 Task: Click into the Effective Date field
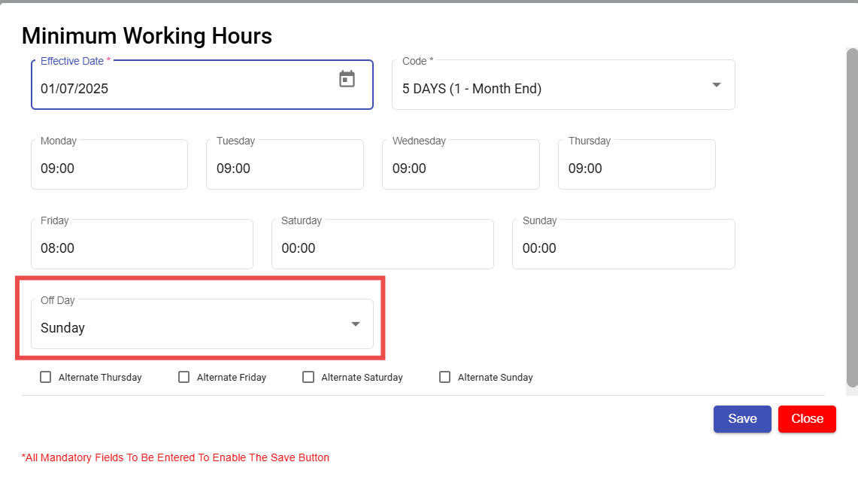pos(180,89)
